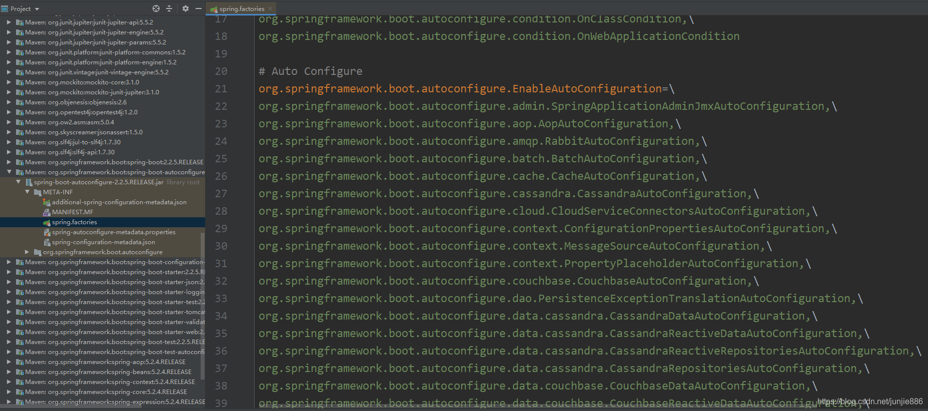Click the Scroll from Source target icon

click(156, 8)
